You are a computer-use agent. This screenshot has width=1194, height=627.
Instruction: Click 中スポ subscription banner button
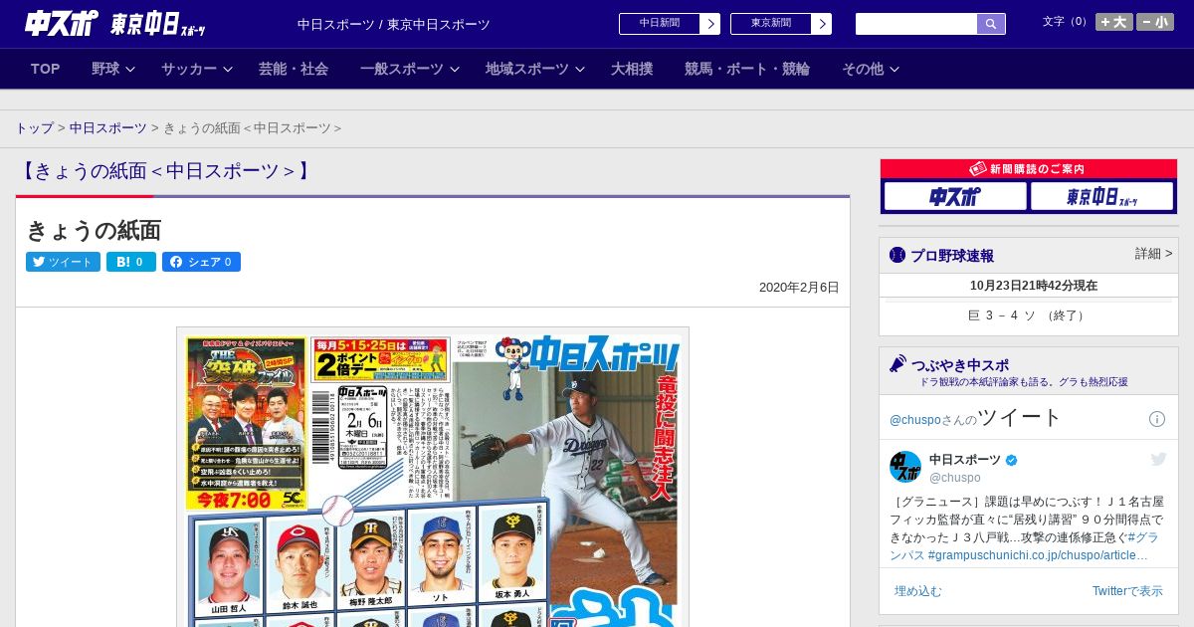click(x=955, y=196)
